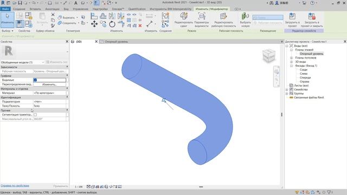Image resolution: width=347 pixels, height=195 pixels.
Task: Click the work plane name input field in ribbon
Action: pos(268,17)
